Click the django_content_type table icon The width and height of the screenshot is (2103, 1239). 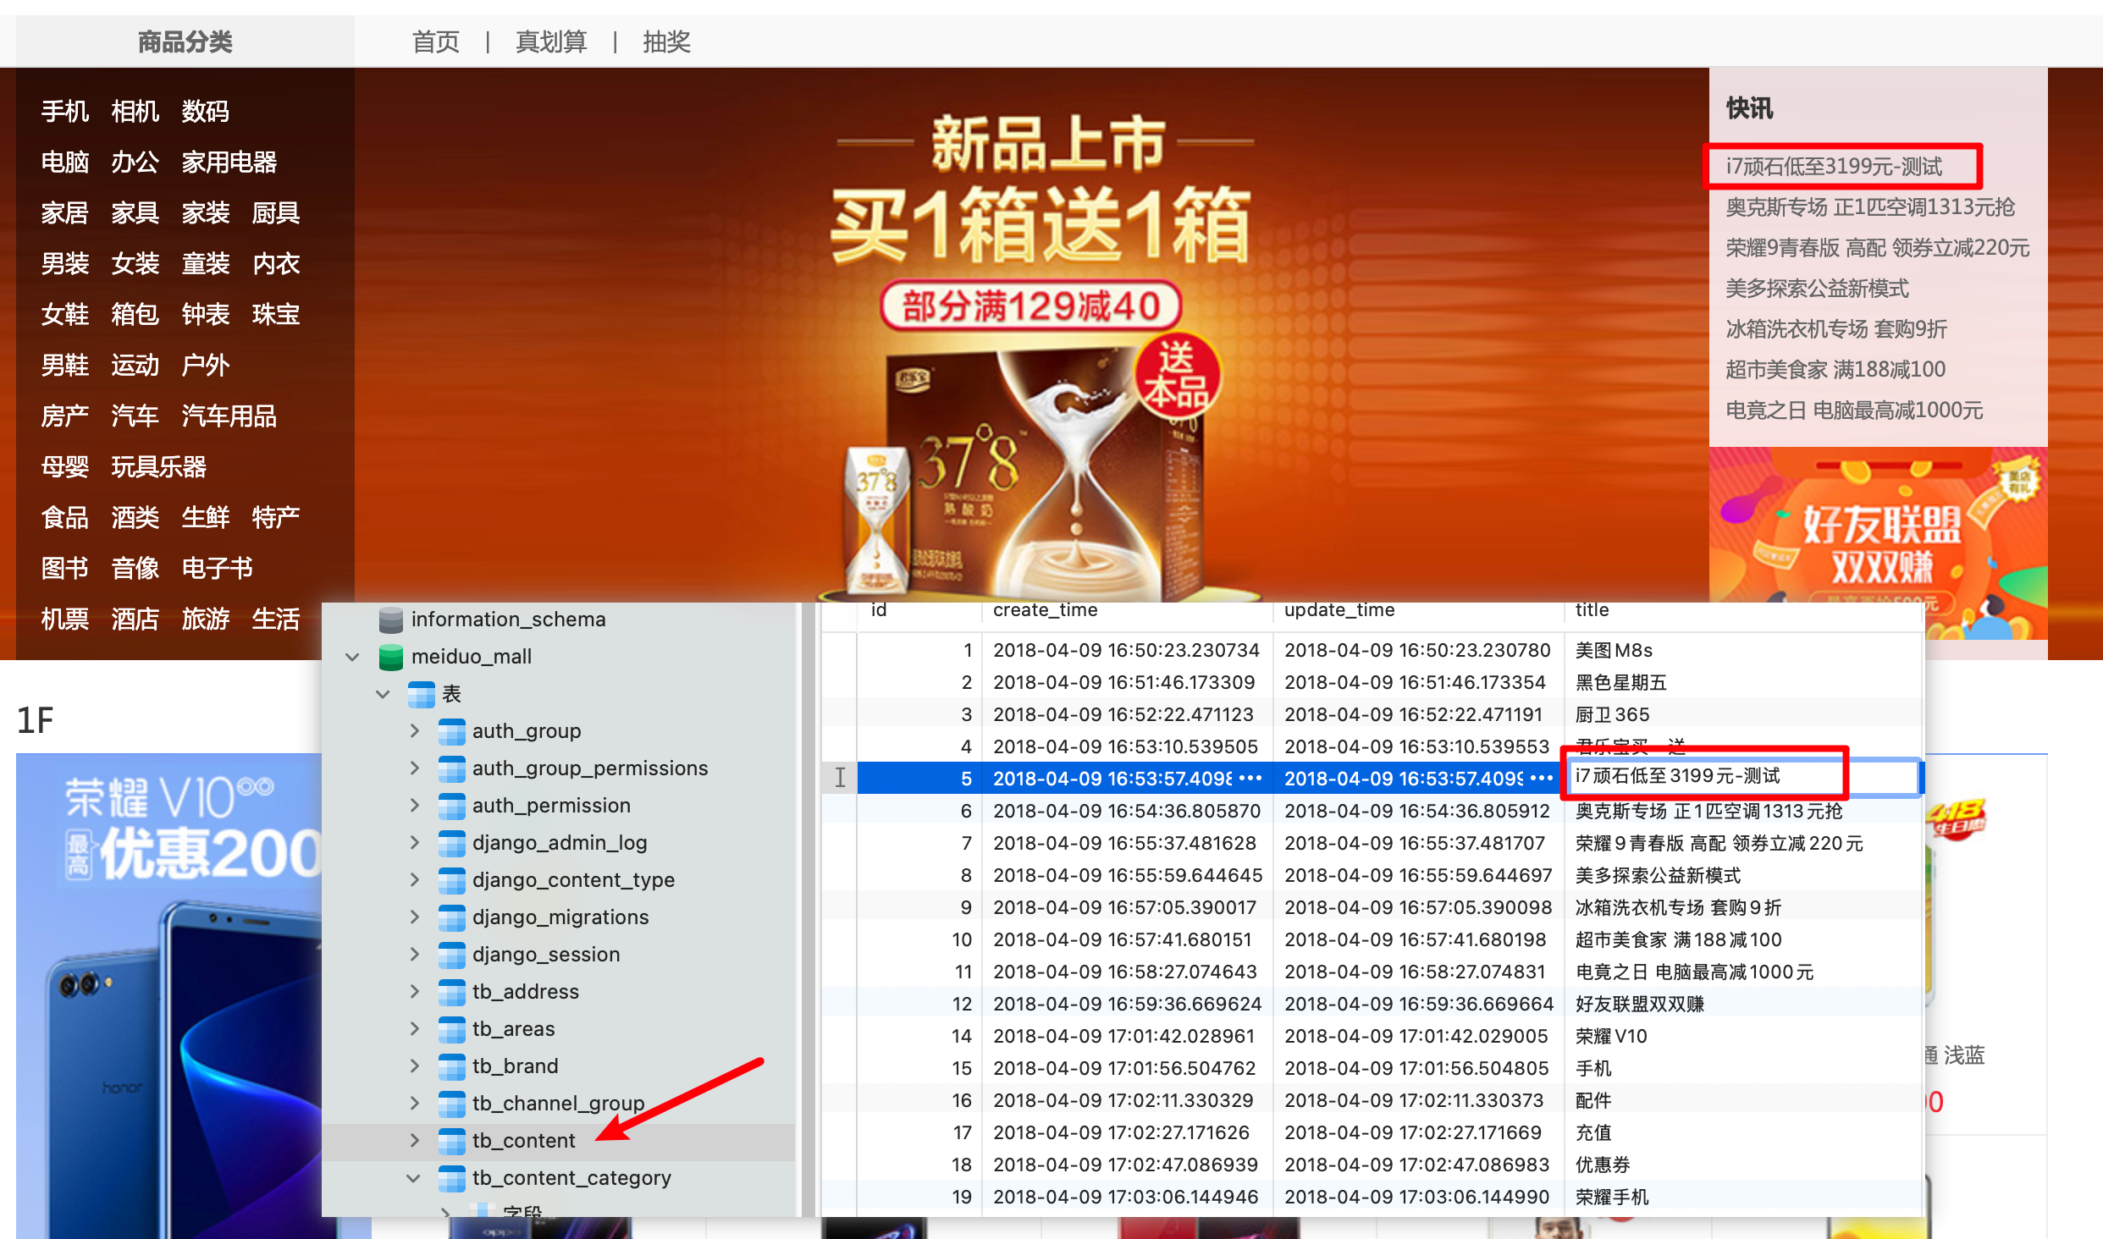pyautogui.click(x=451, y=880)
